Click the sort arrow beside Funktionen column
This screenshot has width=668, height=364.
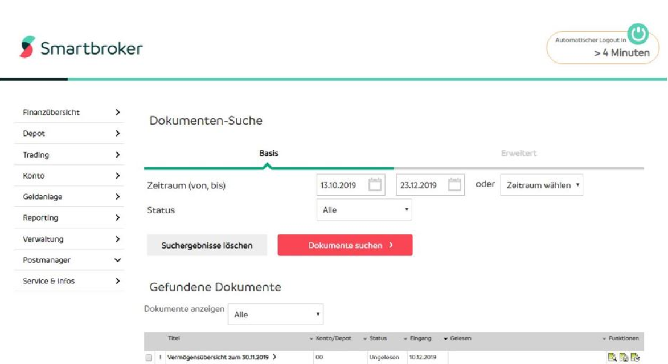pyautogui.click(x=604, y=339)
